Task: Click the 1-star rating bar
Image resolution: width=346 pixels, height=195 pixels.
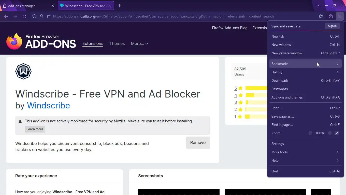Action: click(x=256, y=117)
